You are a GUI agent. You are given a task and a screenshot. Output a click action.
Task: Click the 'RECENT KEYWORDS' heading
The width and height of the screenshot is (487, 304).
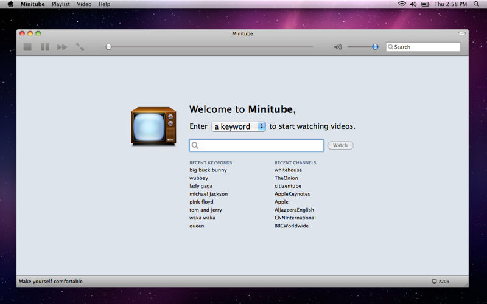pyautogui.click(x=211, y=162)
